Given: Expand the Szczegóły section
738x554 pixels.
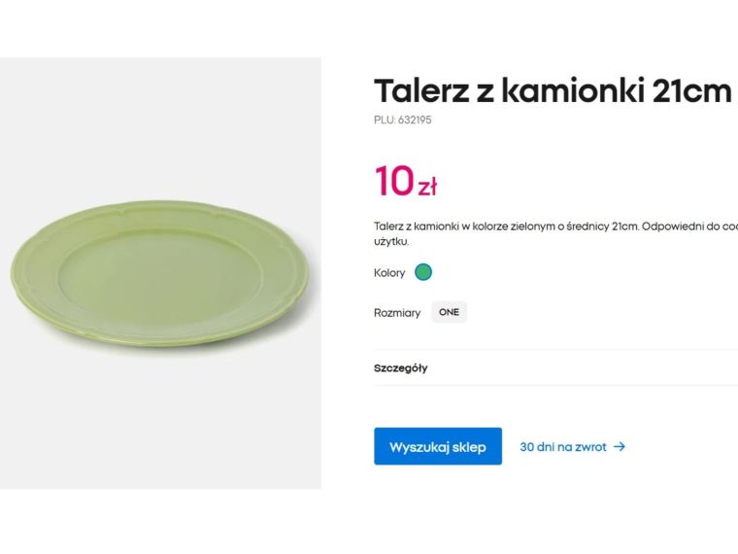Looking at the screenshot, I should click(401, 368).
